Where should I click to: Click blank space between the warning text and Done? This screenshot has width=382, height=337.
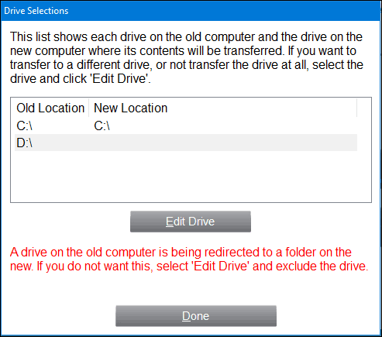coord(191,289)
